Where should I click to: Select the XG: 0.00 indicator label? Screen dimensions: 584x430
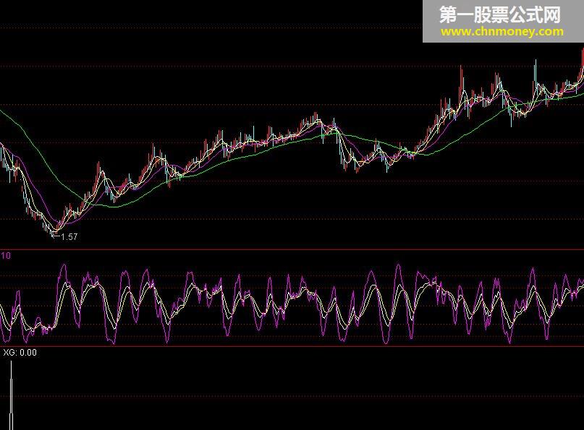[x=20, y=353]
